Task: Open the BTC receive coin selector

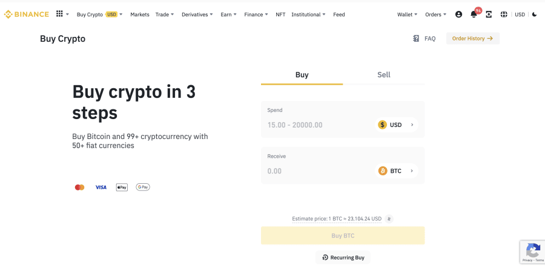Action: [397, 171]
